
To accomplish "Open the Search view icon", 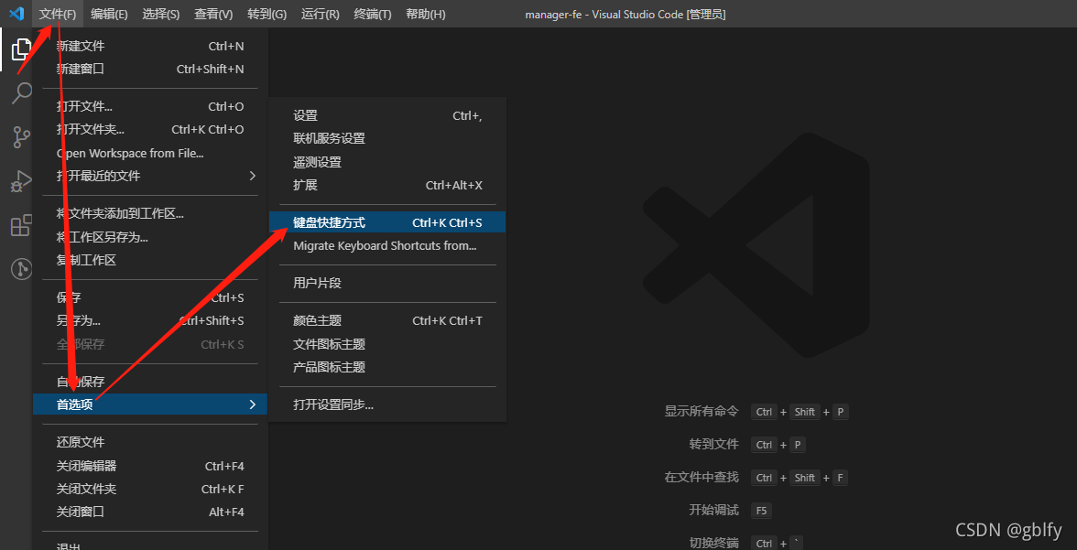I will click(21, 92).
